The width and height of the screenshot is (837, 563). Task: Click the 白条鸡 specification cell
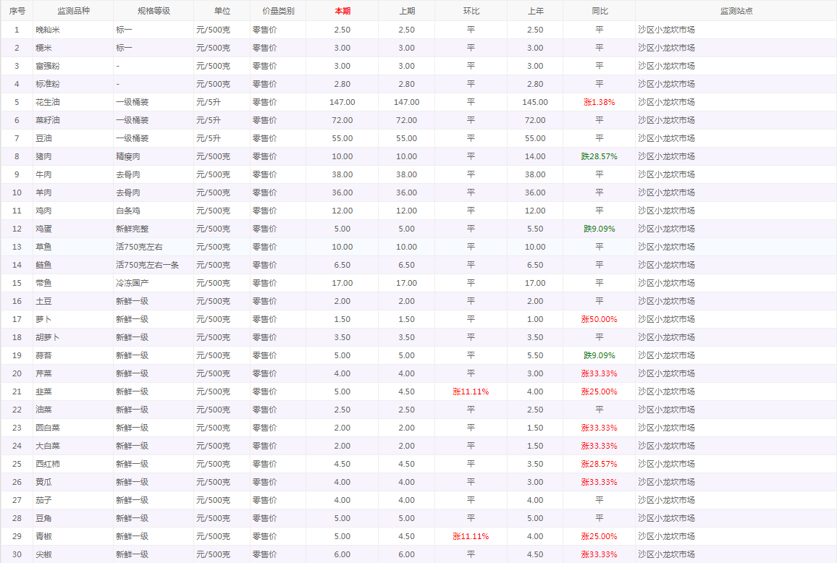(128, 211)
